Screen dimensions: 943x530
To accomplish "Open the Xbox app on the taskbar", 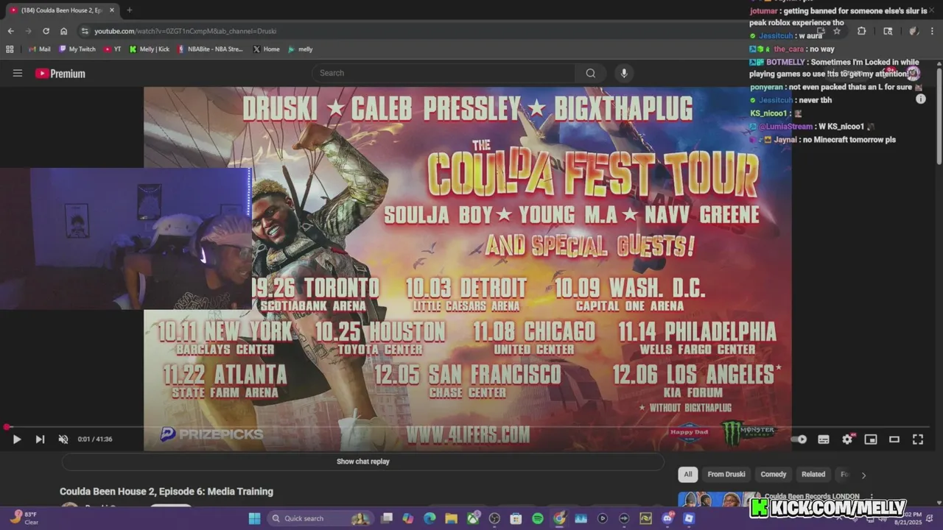I will (473, 518).
